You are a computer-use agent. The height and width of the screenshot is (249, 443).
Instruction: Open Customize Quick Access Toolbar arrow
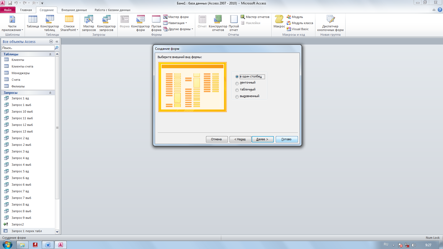click(x=42, y=3)
